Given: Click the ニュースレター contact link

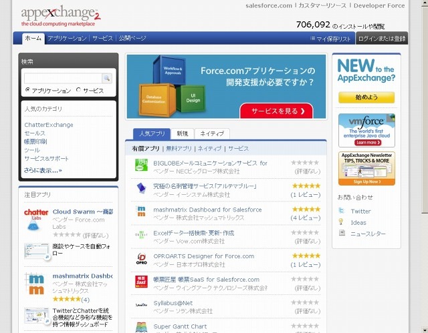Looking at the screenshot, I should pos(368,234).
